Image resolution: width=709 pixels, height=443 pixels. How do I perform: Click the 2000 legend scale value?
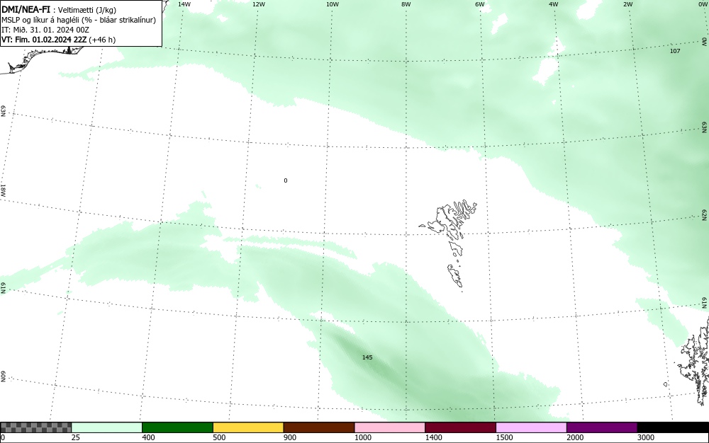575,437
